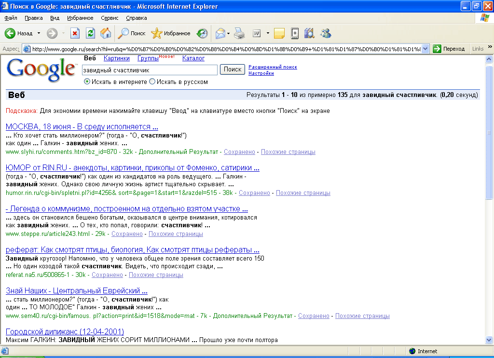494x358 pixels.
Task: Open Похожие страницы for referat.na5.ru result
Action: point(156,275)
